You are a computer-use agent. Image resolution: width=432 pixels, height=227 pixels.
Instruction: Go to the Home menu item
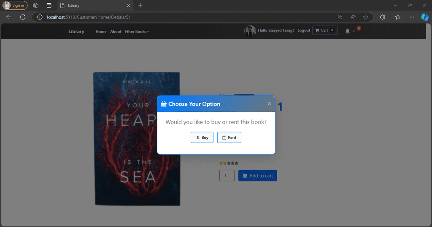101,31
